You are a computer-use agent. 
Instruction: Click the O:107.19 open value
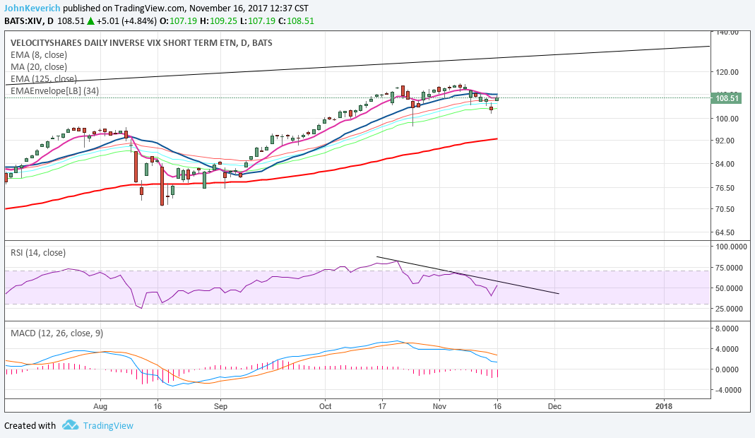[178, 21]
